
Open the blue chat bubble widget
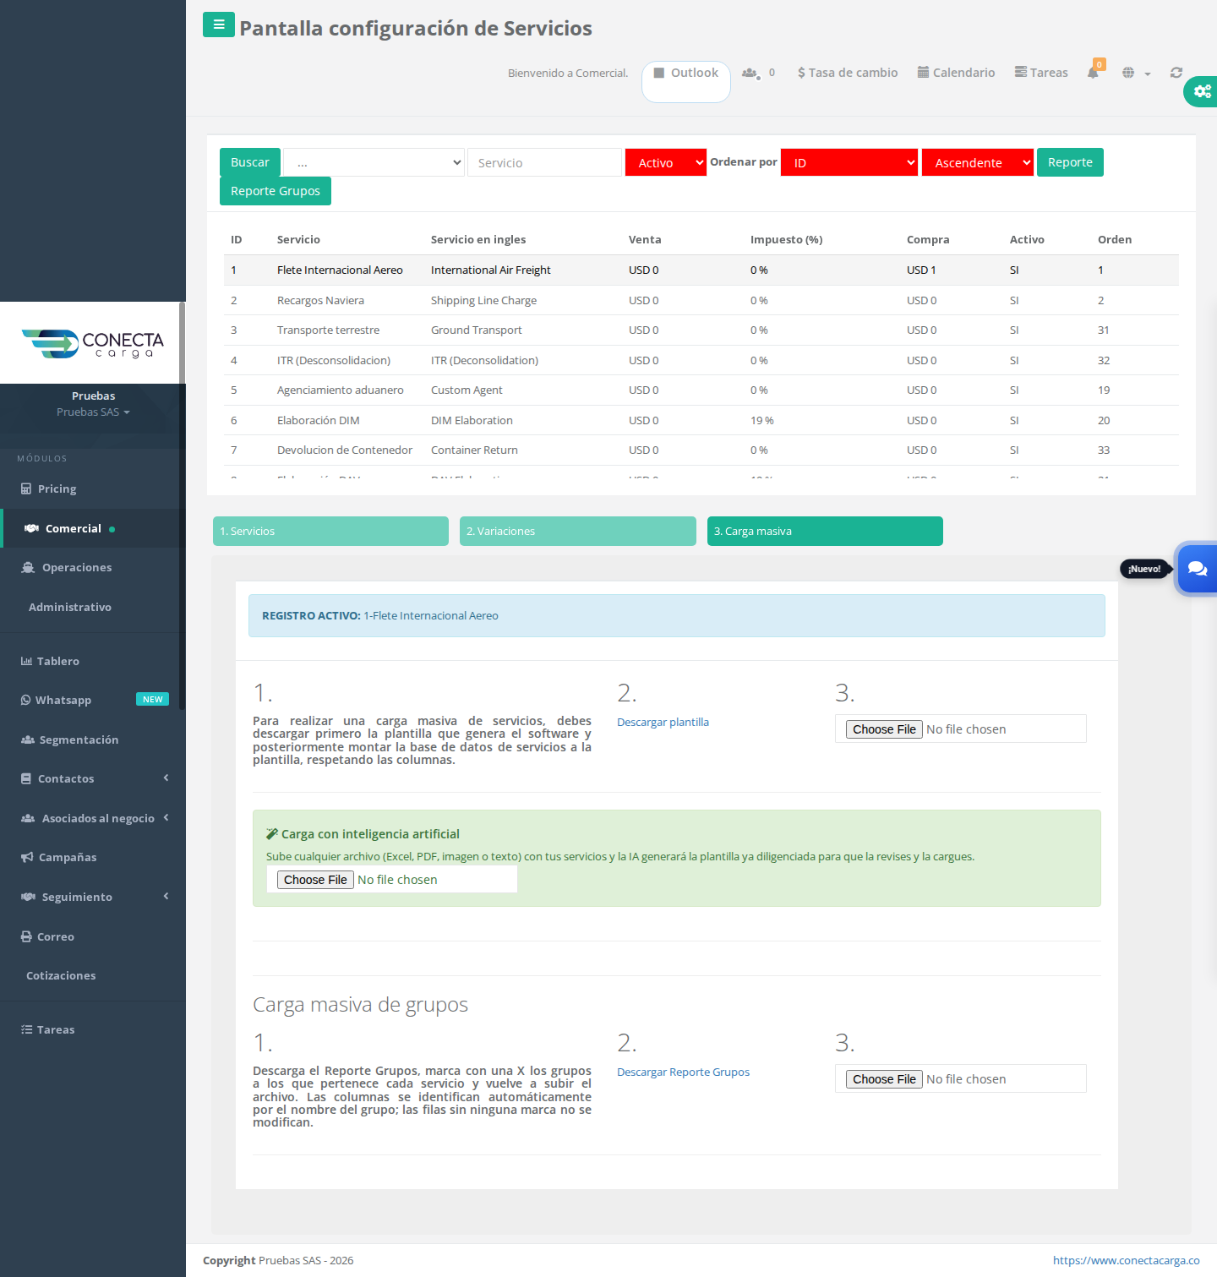click(x=1197, y=569)
